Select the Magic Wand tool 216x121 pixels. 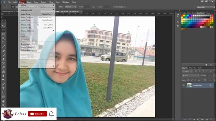(3, 38)
